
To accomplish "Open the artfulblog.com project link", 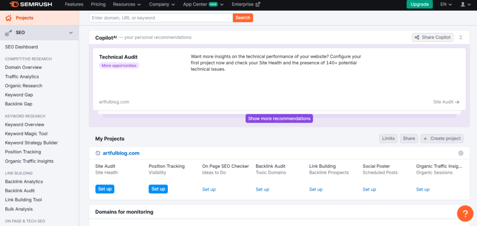I will (121, 153).
